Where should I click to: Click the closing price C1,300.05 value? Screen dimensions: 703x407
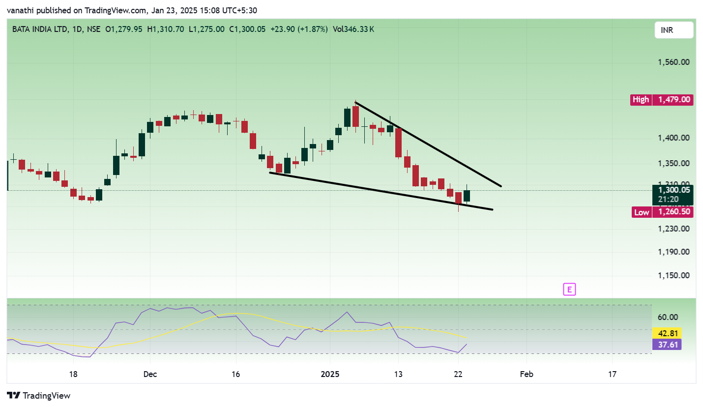coord(247,29)
